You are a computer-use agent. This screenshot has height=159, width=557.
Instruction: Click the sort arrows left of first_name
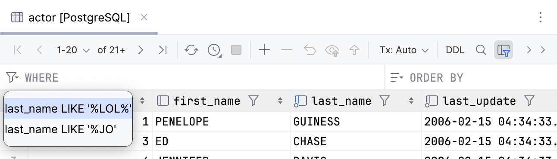click(x=142, y=101)
